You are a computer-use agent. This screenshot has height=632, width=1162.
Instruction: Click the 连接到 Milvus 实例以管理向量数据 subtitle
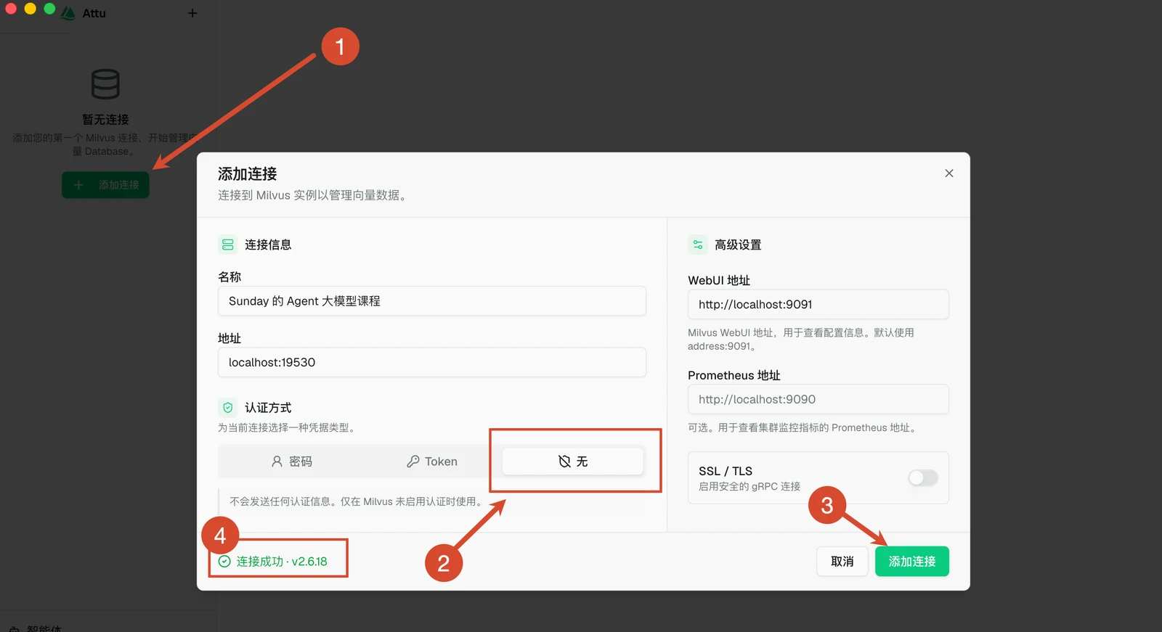[x=312, y=195]
